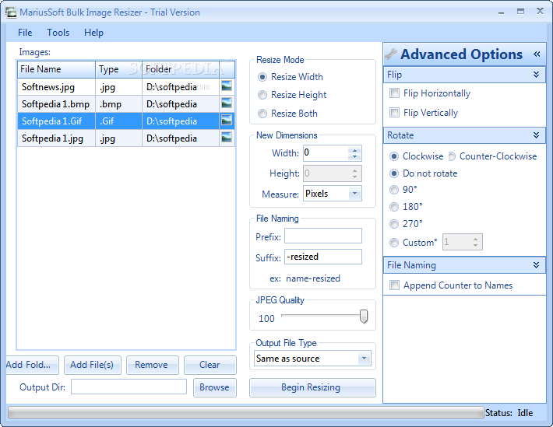Select the Softpedia 1.bmp file row
The width and height of the screenshot is (553, 427).
(x=126, y=104)
